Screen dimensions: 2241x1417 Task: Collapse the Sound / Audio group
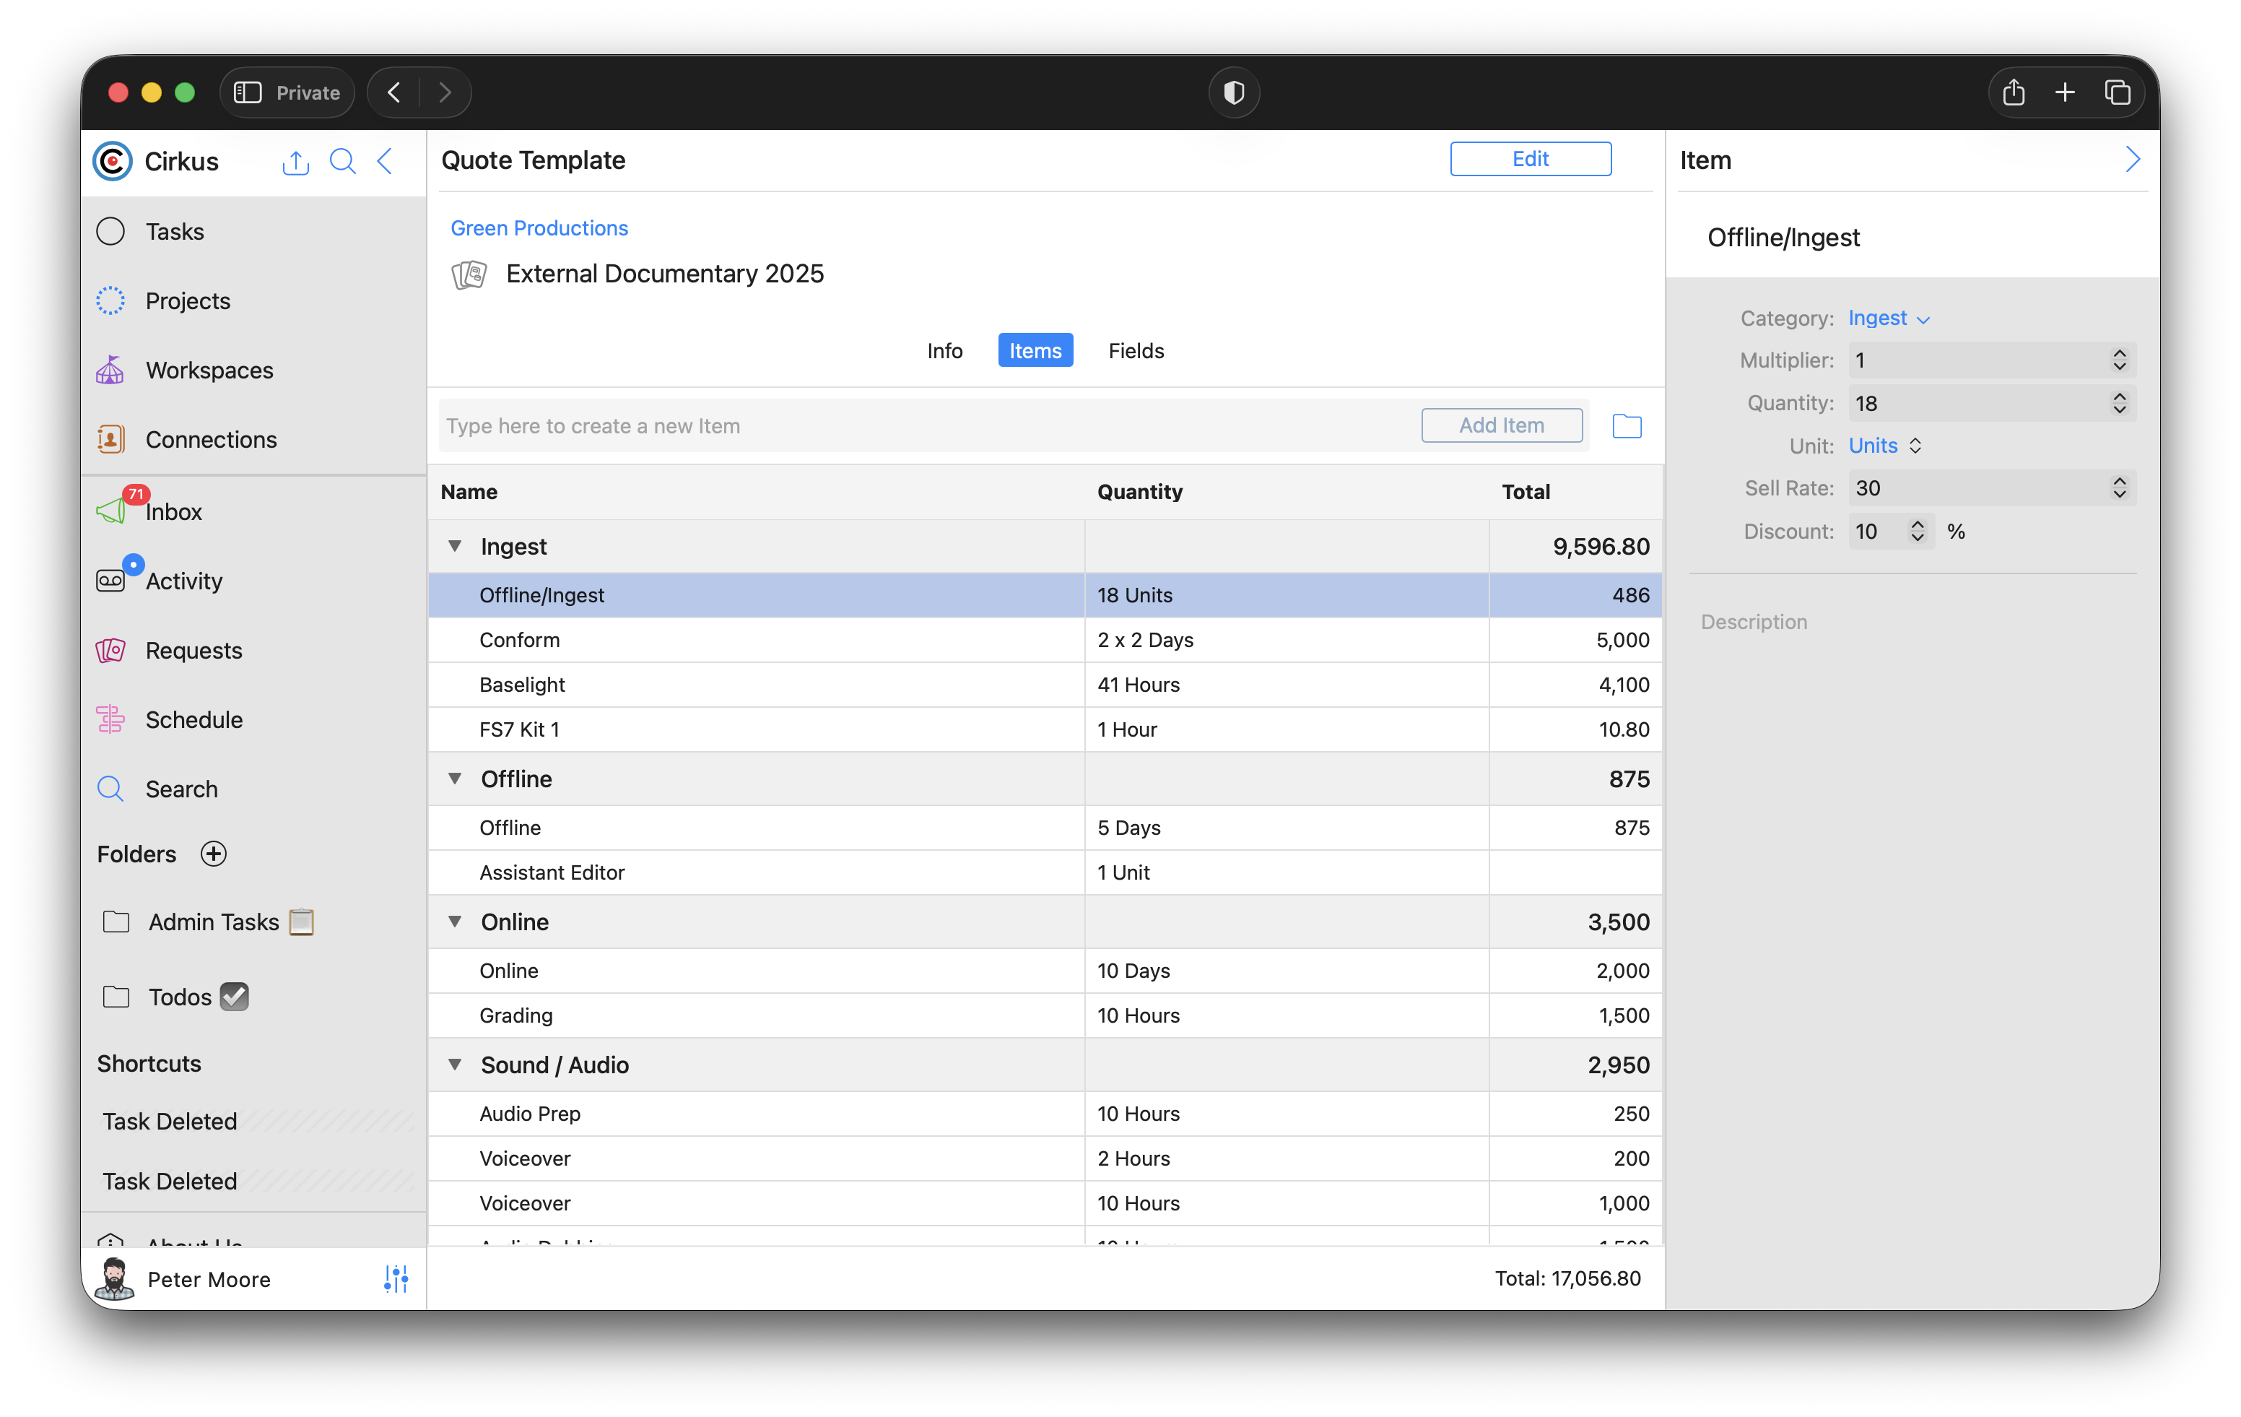pyautogui.click(x=455, y=1064)
